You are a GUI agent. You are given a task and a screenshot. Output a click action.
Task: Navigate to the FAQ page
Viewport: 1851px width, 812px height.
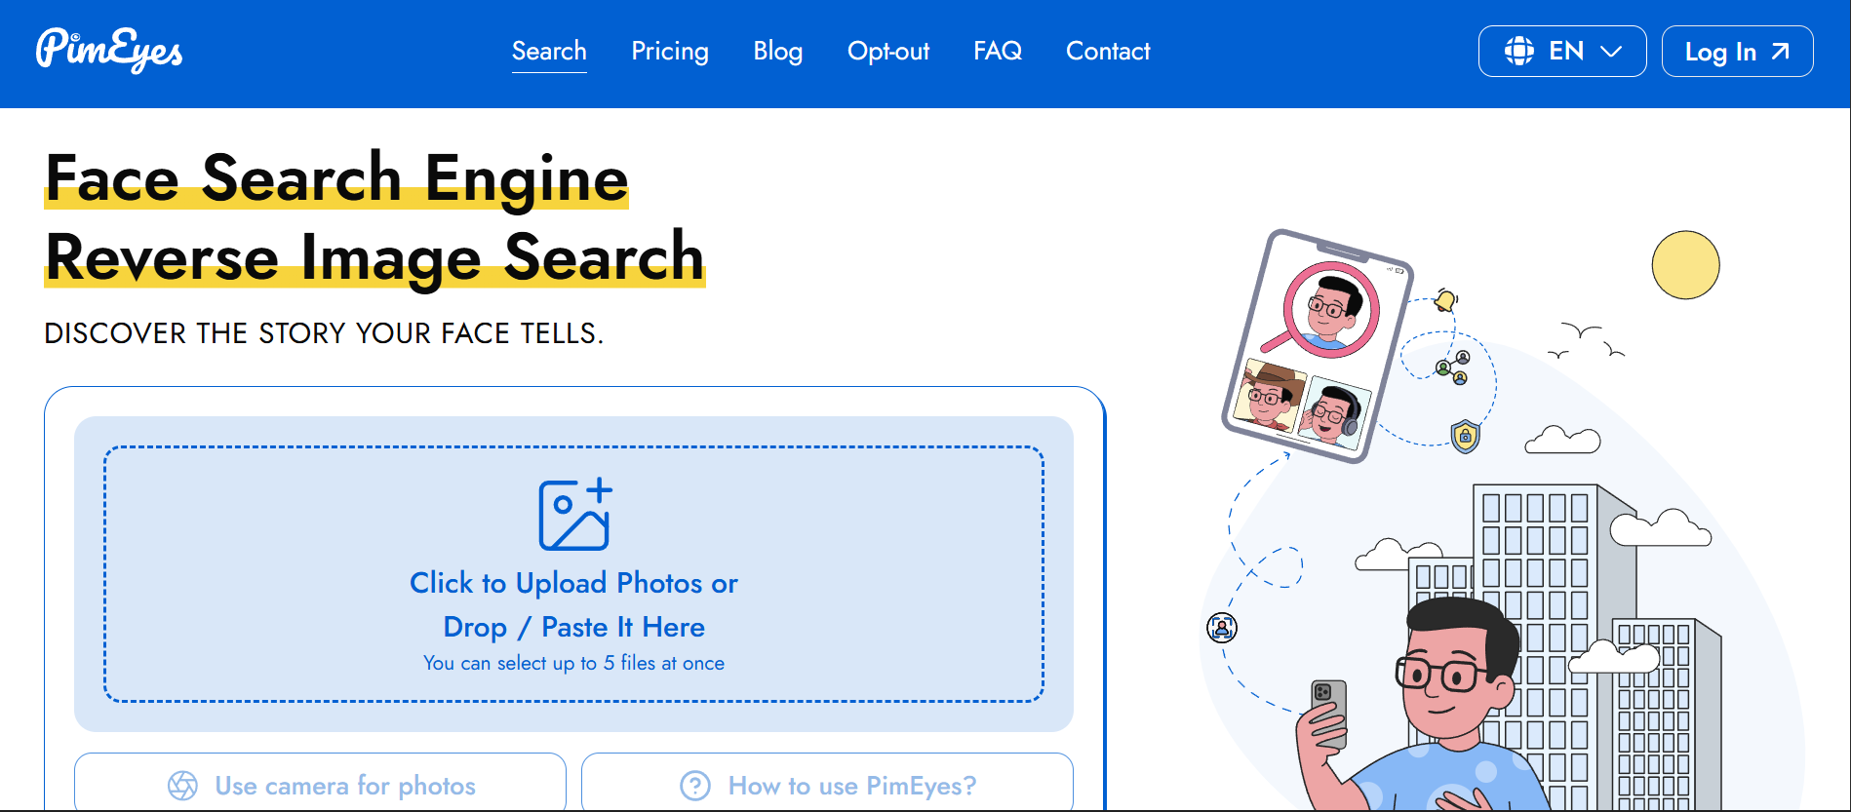[x=997, y=51]
